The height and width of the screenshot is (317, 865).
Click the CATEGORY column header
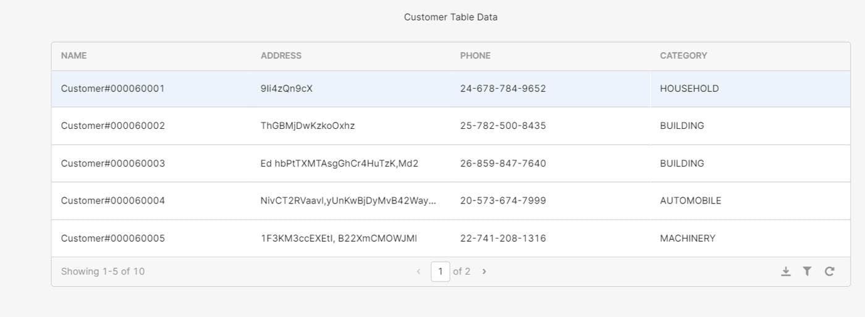(x=683, y=56)
